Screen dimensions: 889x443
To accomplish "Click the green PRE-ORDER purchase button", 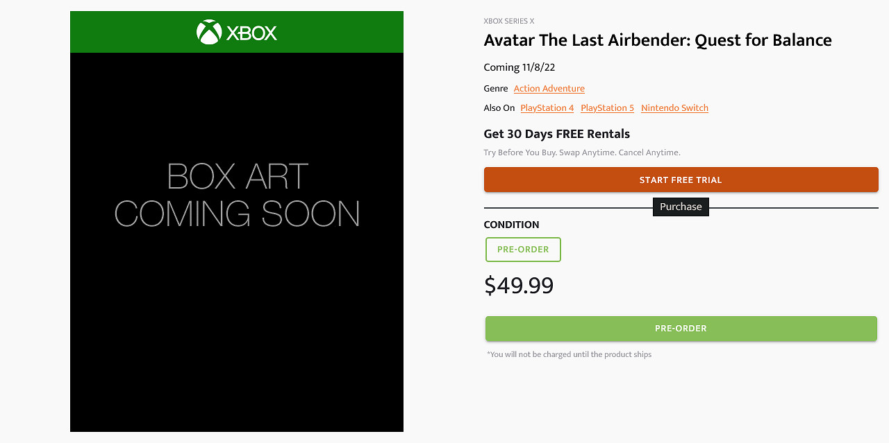I will pos(681,329).
